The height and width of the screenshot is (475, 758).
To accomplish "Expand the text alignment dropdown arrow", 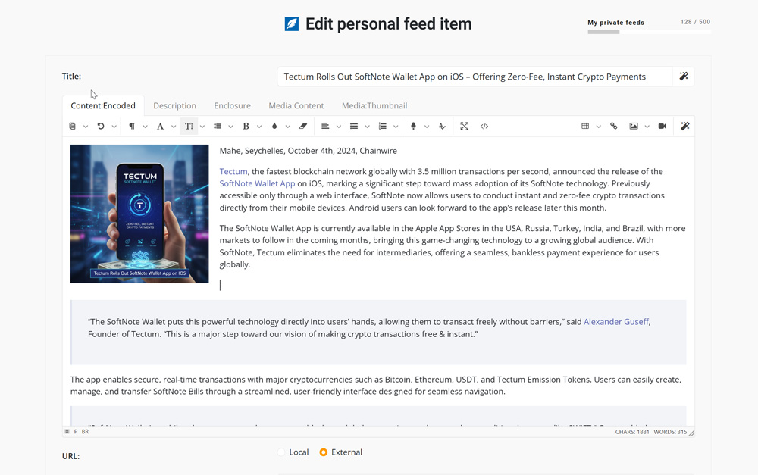I will pos(338,127).
